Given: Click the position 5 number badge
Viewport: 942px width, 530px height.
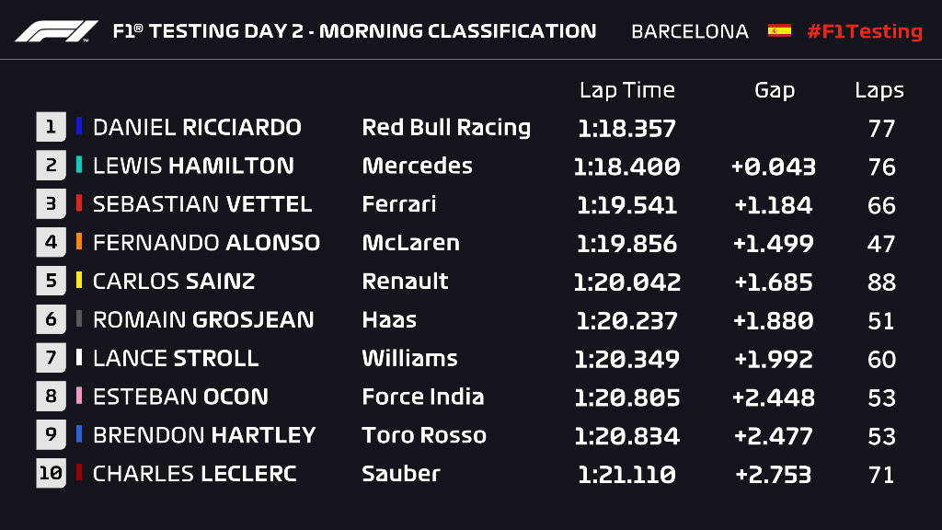Looking at the screenshot, I should coord(52,282).
